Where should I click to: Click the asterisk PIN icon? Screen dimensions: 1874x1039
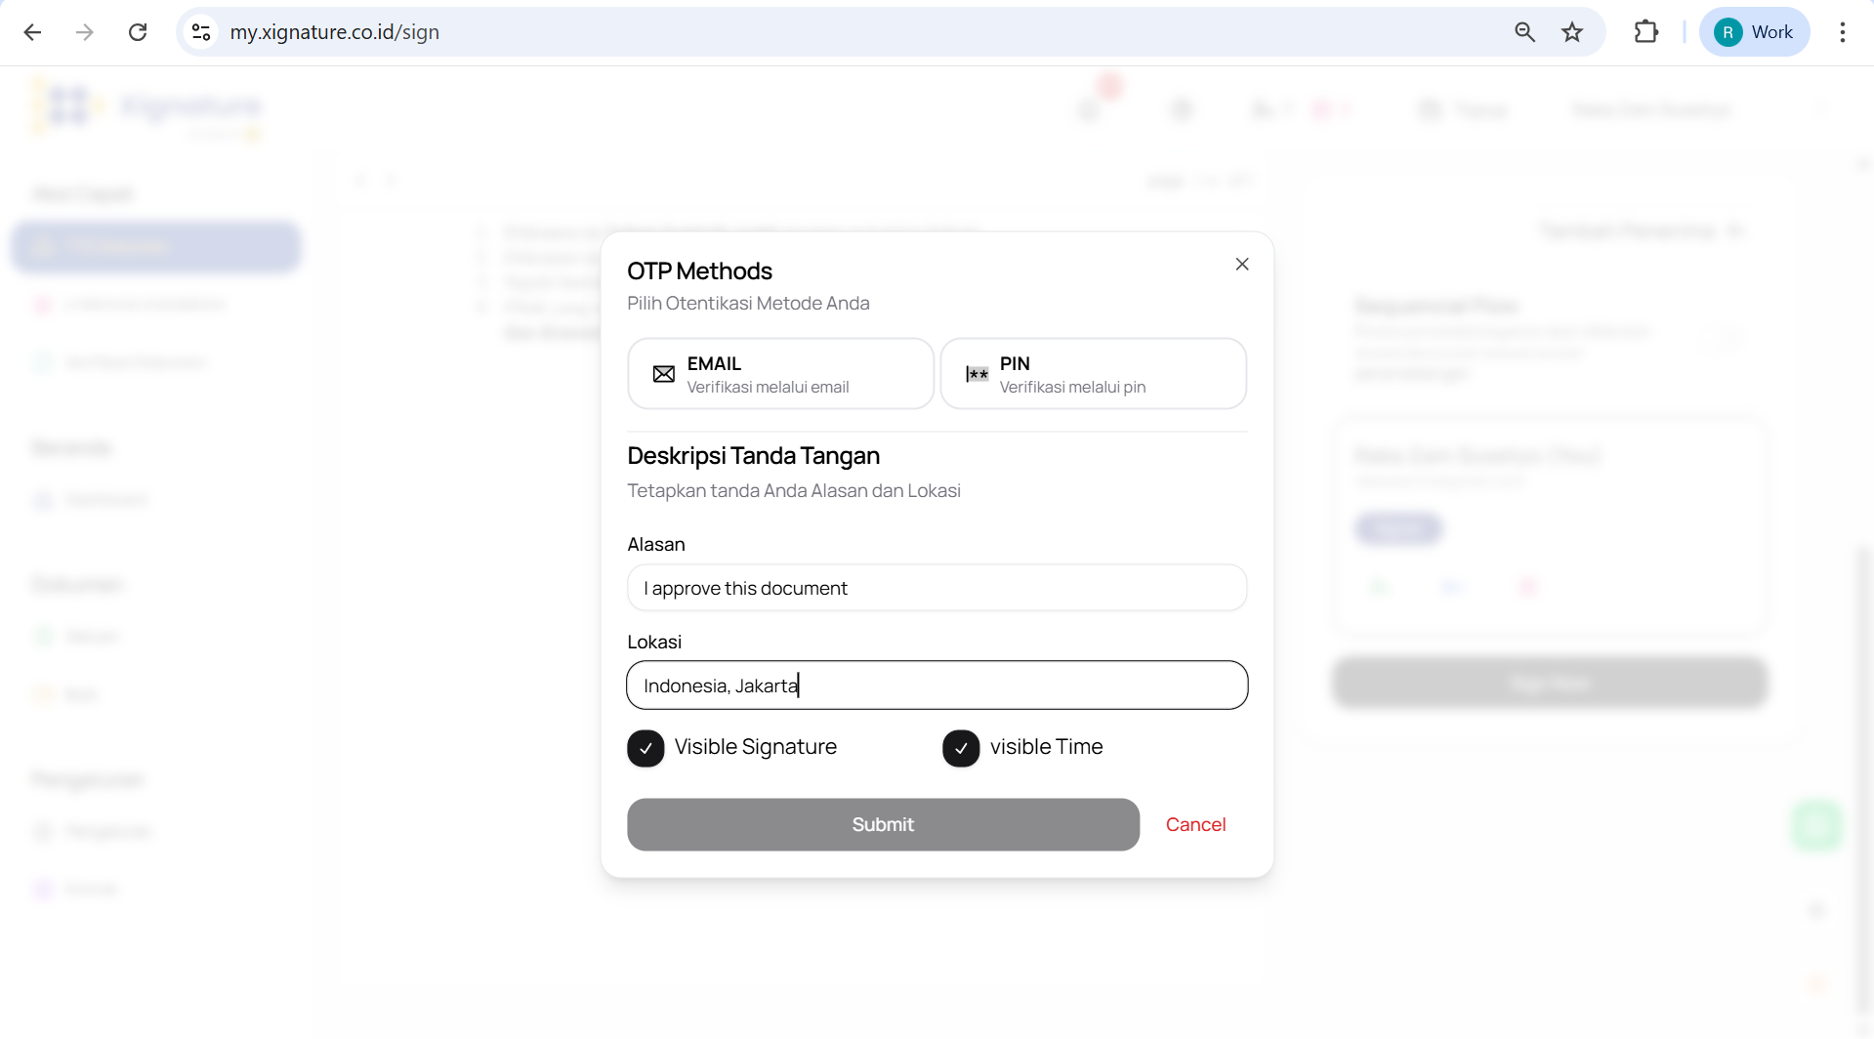[x=977, y=374]
